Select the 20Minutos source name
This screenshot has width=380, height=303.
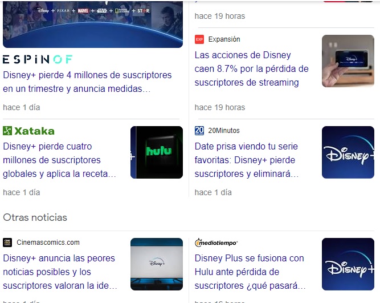(224, 131)
